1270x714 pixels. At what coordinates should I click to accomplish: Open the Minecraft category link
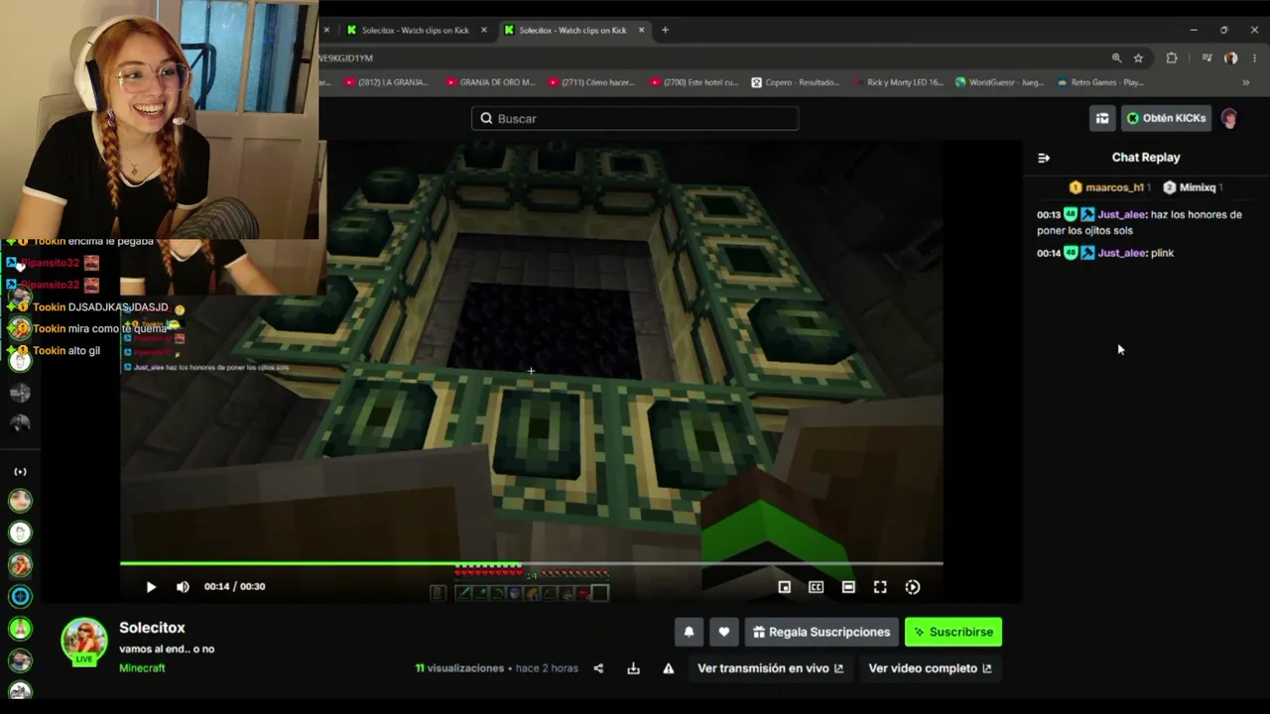coord(142,668)
